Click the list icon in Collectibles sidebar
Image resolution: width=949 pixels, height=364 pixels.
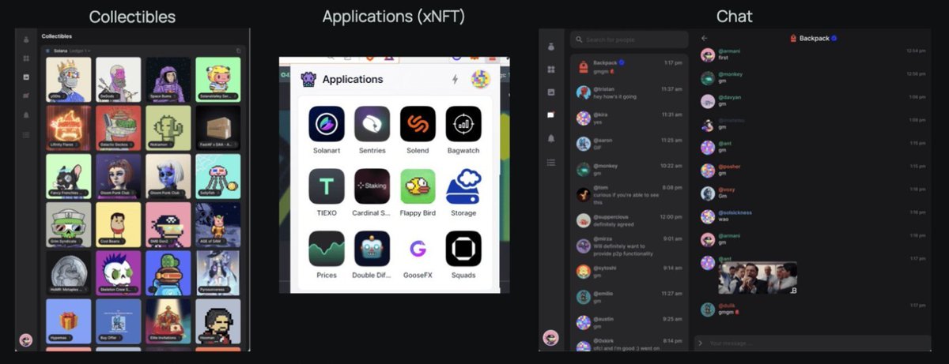click(x=26, y=135)
